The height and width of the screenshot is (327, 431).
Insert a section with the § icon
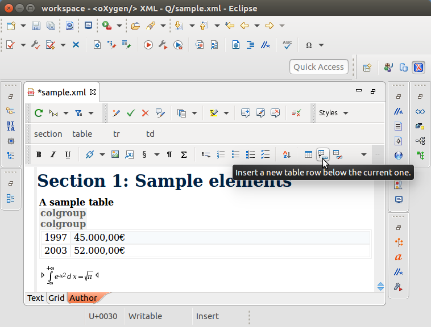click(x=144, y=155)
